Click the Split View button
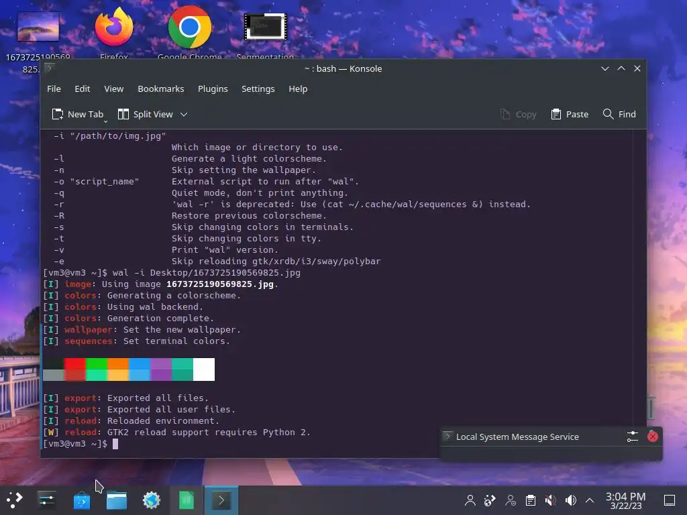This screenshot has height=515, width=687. coord(146,114)
